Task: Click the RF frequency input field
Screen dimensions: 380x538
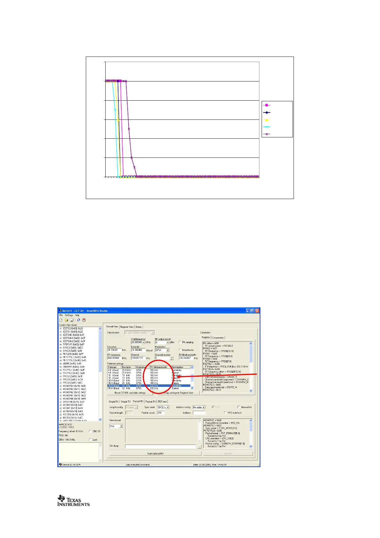Action: pos(114,358)
